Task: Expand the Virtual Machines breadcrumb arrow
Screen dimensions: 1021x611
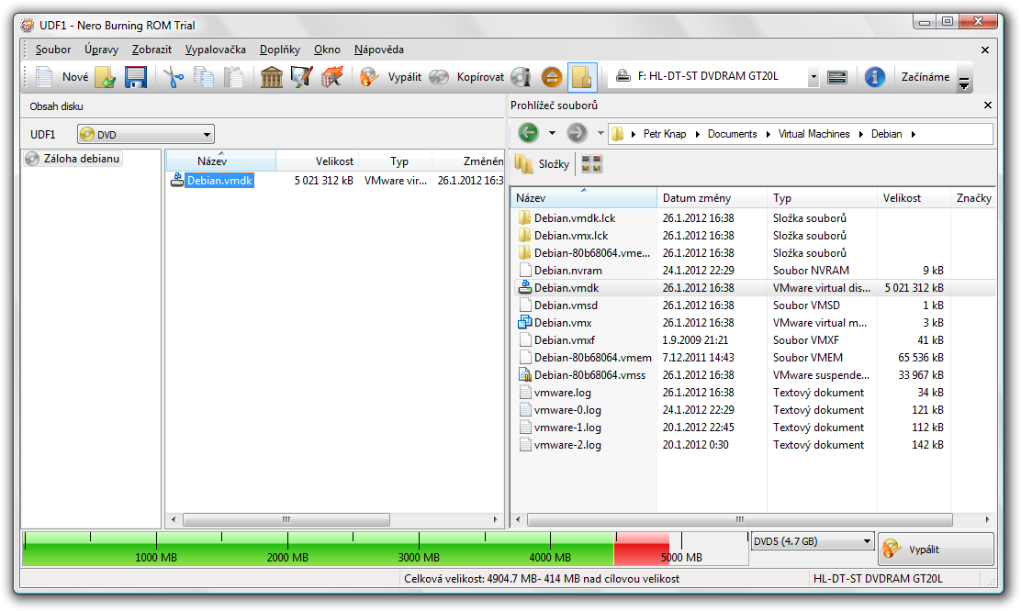Action: [861, 134]
